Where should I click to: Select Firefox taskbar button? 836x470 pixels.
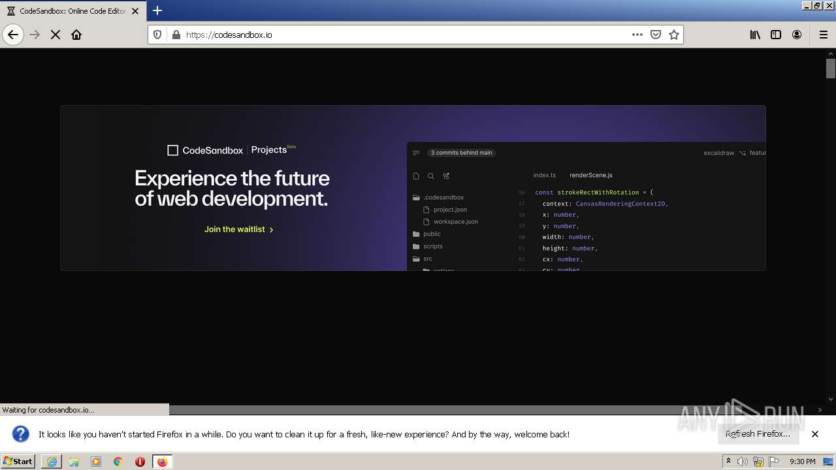click(x=162, y=462)
